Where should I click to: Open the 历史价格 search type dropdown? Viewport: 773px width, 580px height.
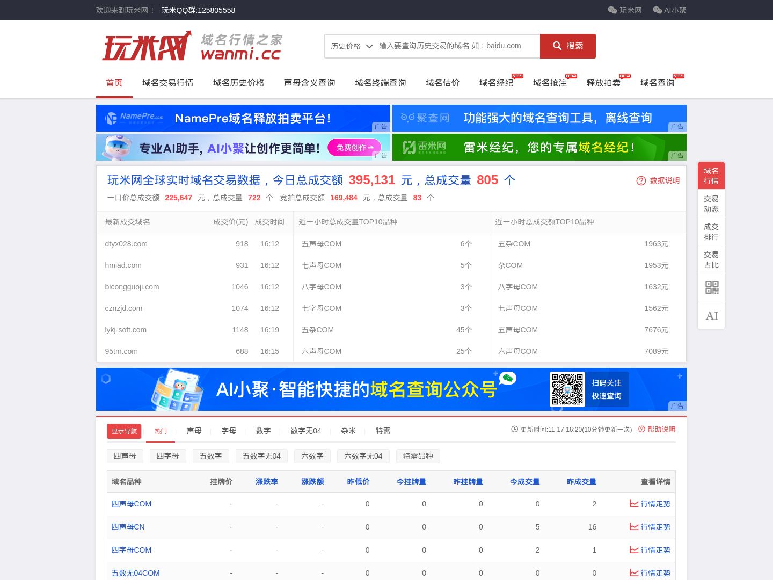351,46
